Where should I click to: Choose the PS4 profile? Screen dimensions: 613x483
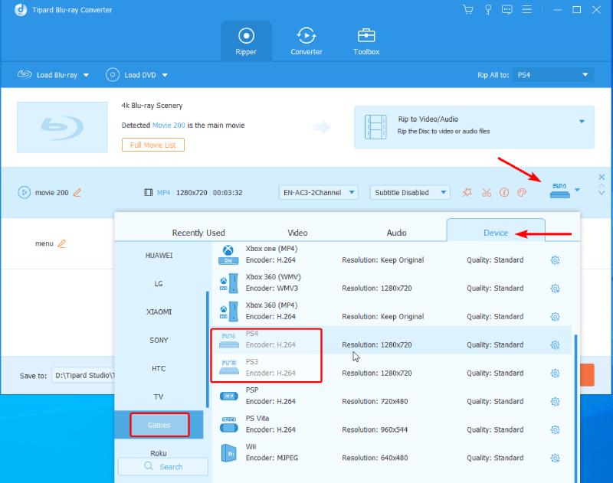[x=392, y=340]
